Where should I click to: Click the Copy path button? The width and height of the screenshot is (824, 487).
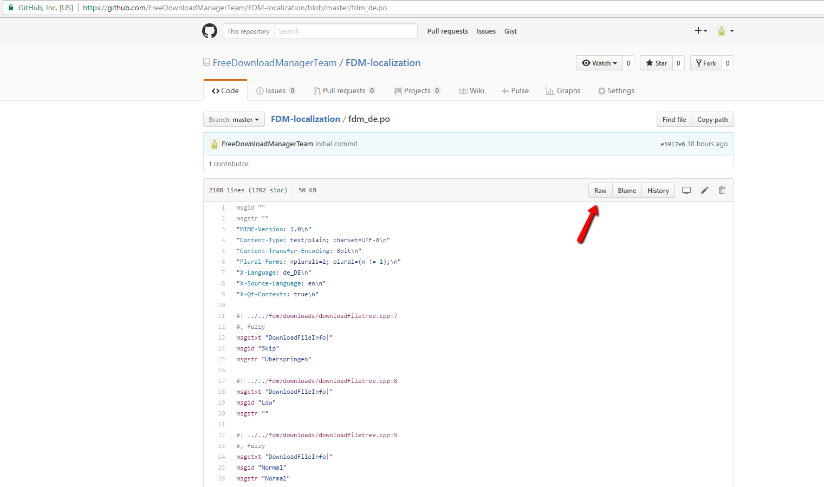tap(712, 119)
